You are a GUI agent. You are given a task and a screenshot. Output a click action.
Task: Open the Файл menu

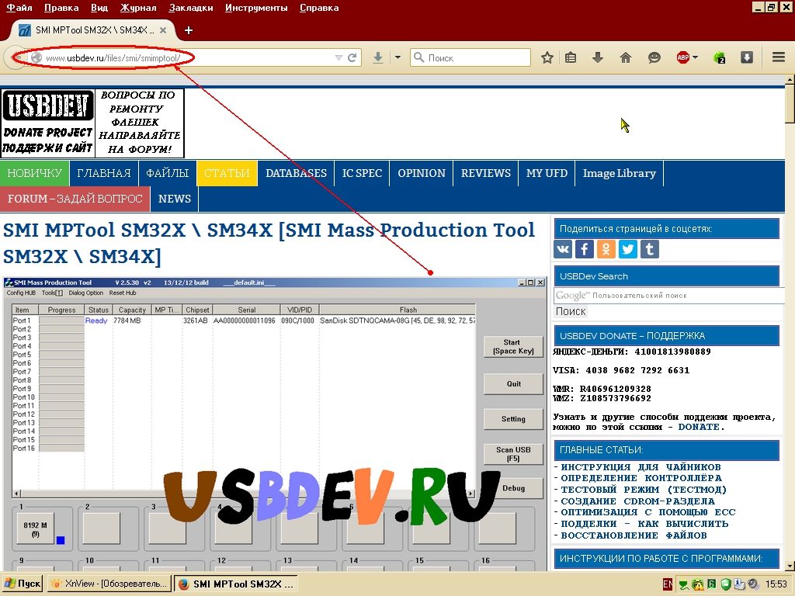pos(19,8)
